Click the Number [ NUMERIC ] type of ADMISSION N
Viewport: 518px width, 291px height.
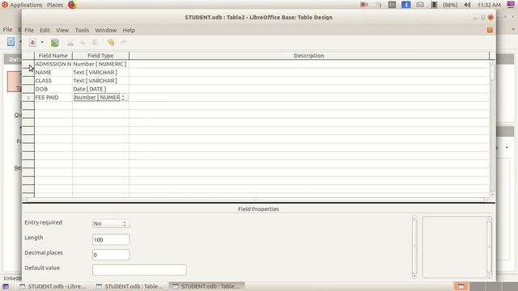(100, 64)
